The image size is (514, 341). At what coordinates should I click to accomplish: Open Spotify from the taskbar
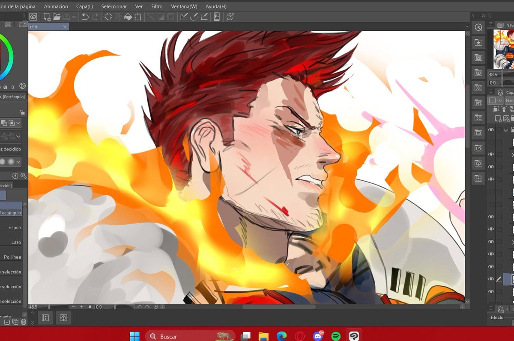tap(336, 336)
